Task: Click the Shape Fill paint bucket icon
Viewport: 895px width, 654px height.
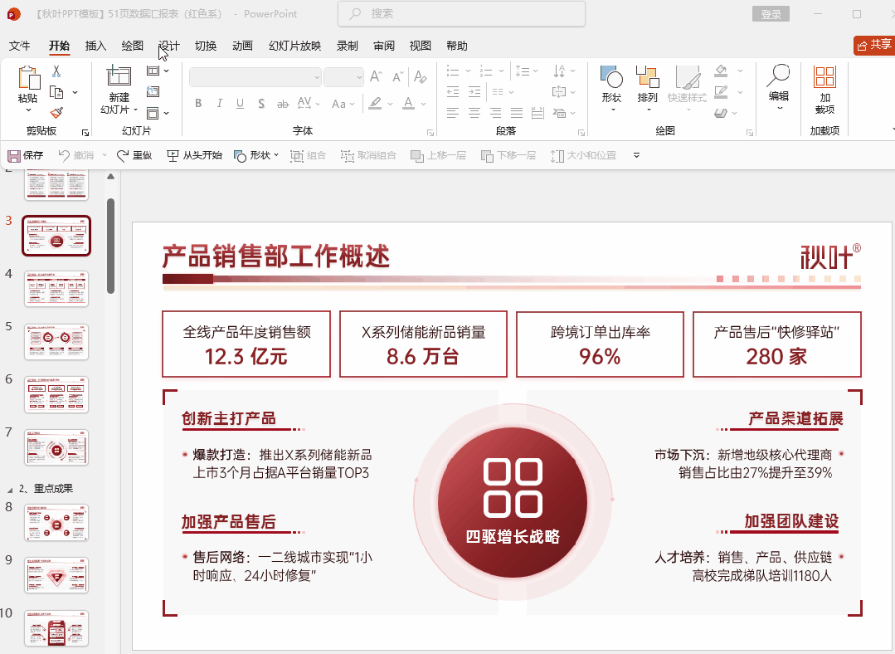Action: pyautogui.click(x=721, y=71)
